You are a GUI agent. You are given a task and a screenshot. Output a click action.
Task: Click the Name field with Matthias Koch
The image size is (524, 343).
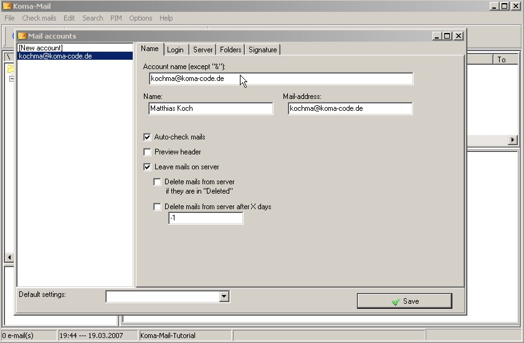[x=211, y=108]
